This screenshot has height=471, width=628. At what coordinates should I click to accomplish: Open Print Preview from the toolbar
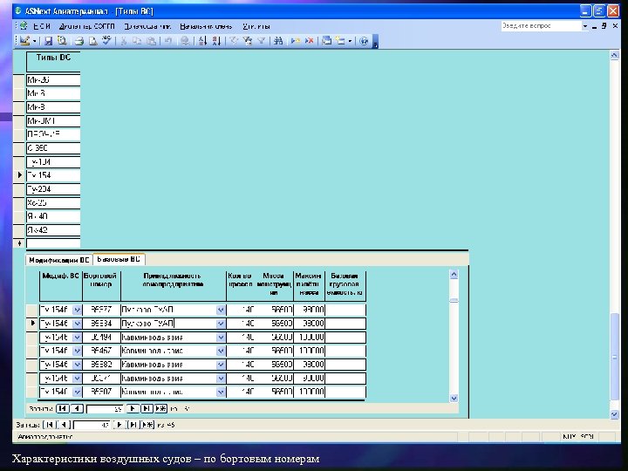pos(93,41)
